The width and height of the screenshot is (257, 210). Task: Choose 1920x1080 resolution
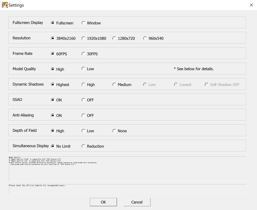tap(83, 38)
